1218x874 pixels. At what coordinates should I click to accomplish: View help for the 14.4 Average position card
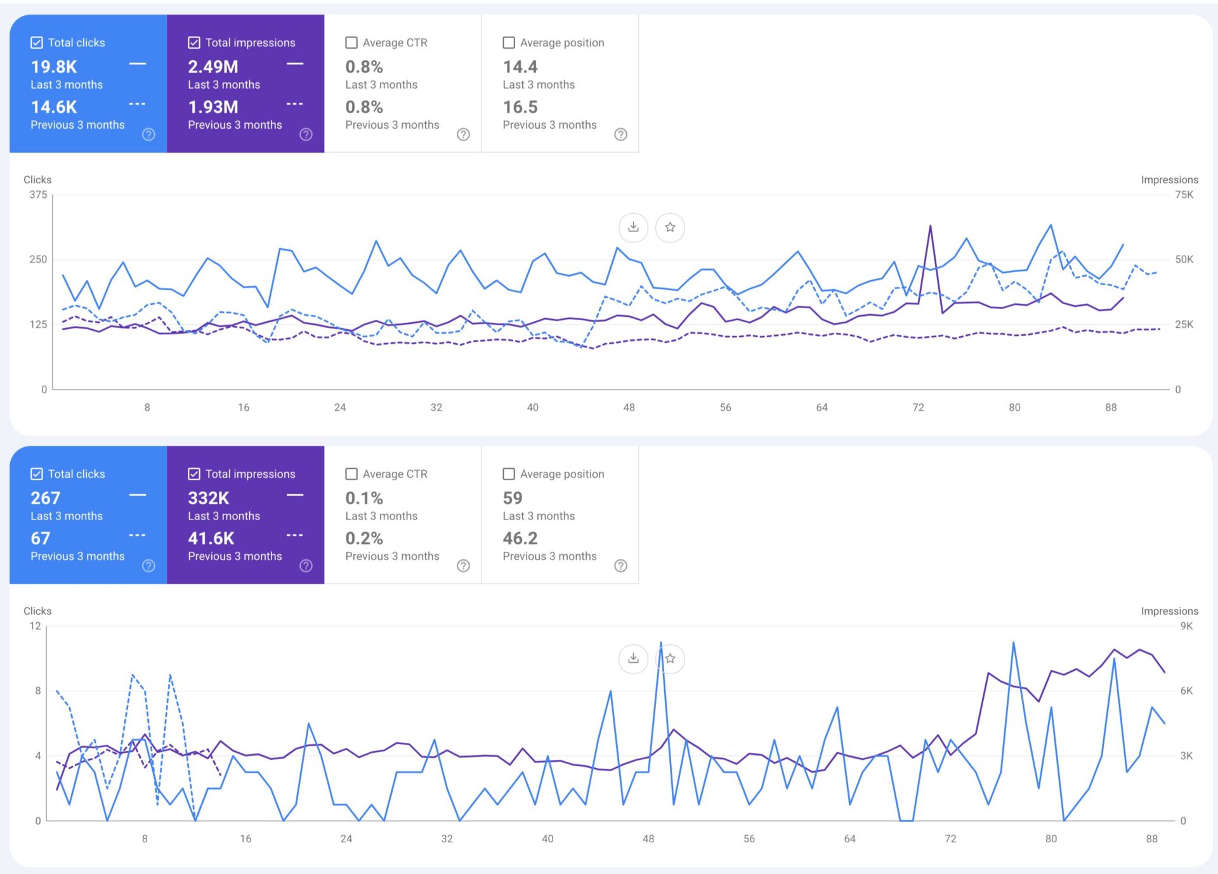coord(620,134)
